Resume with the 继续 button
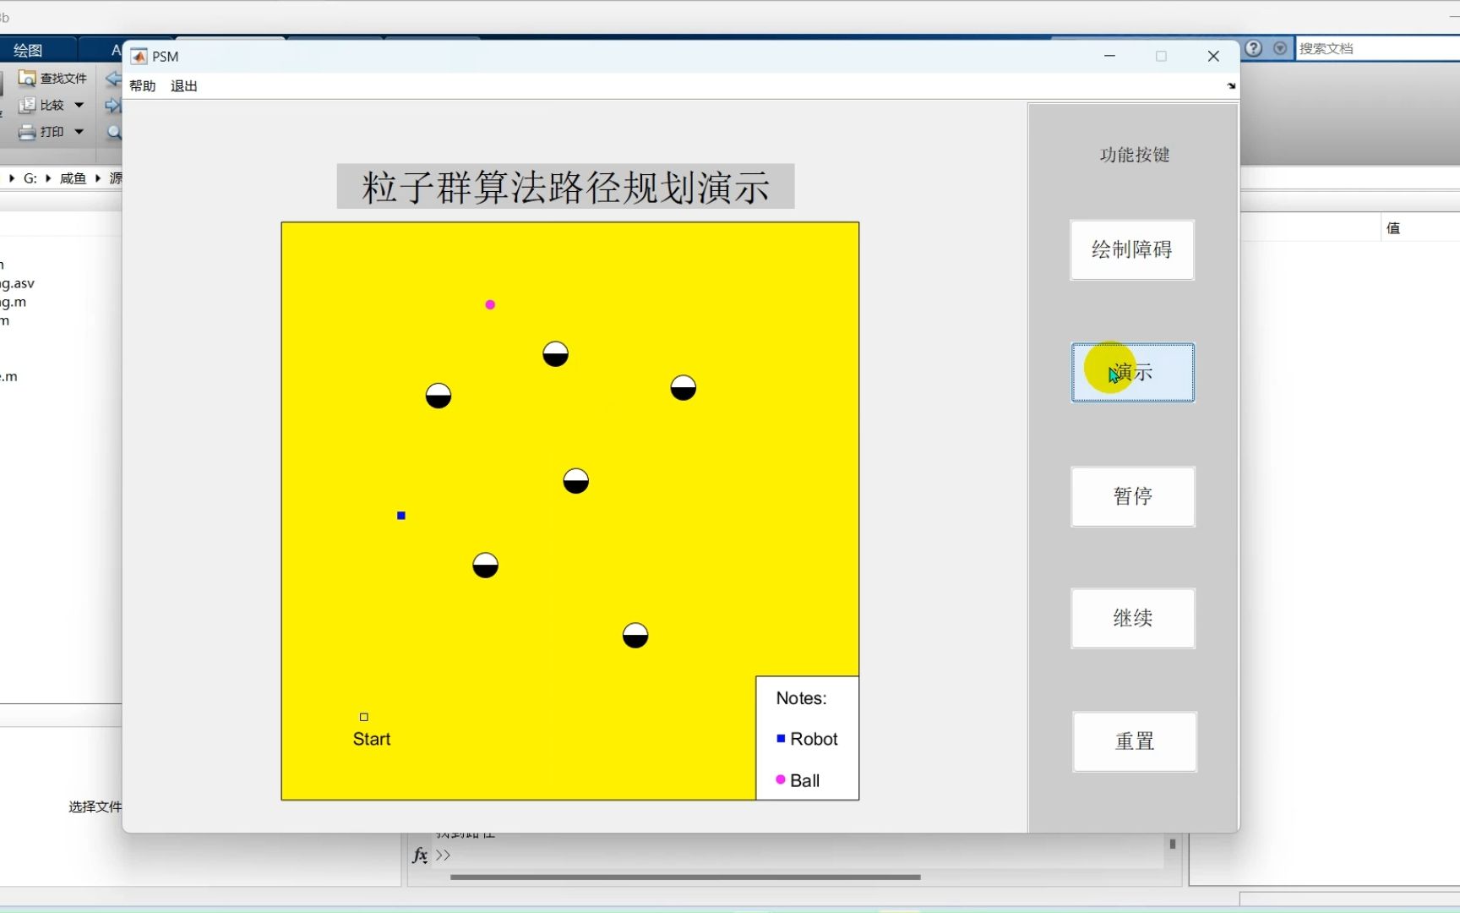This screenshot has width=1460, height=913. click(1133, 618)
